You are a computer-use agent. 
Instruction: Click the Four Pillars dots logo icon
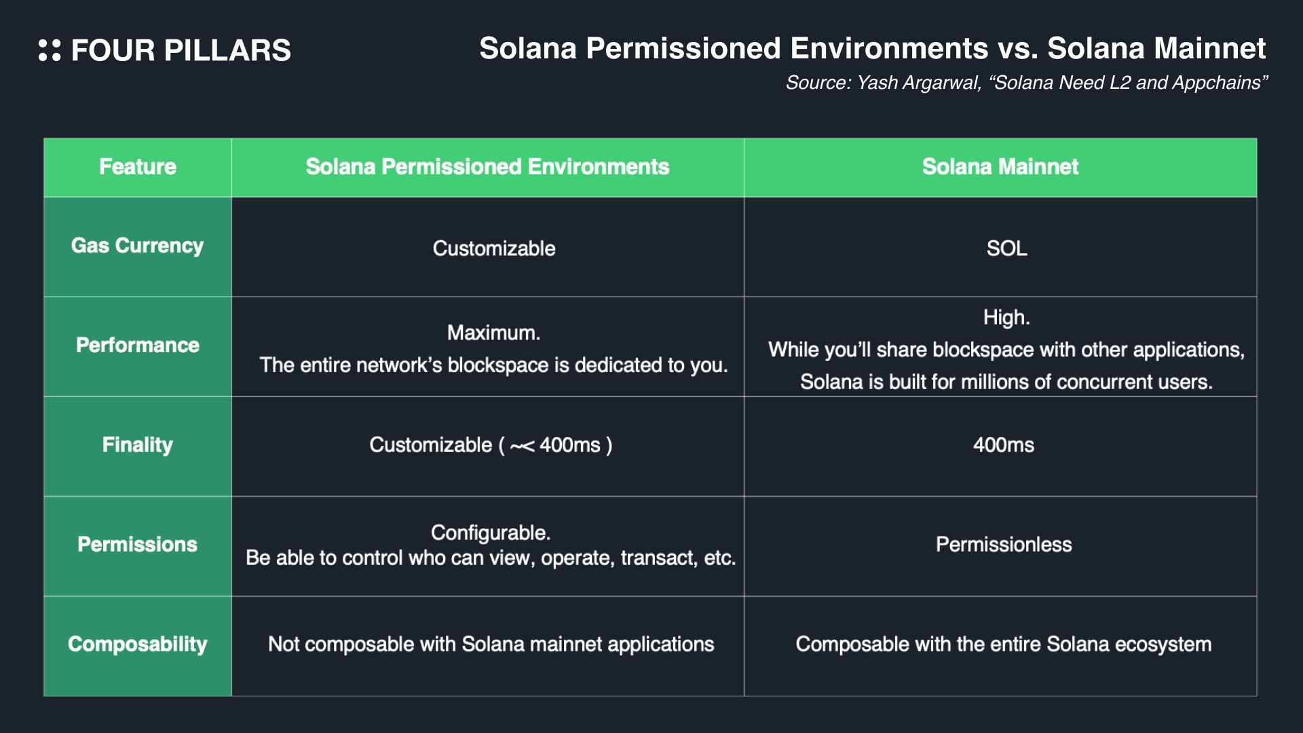[x=50, y=50]
